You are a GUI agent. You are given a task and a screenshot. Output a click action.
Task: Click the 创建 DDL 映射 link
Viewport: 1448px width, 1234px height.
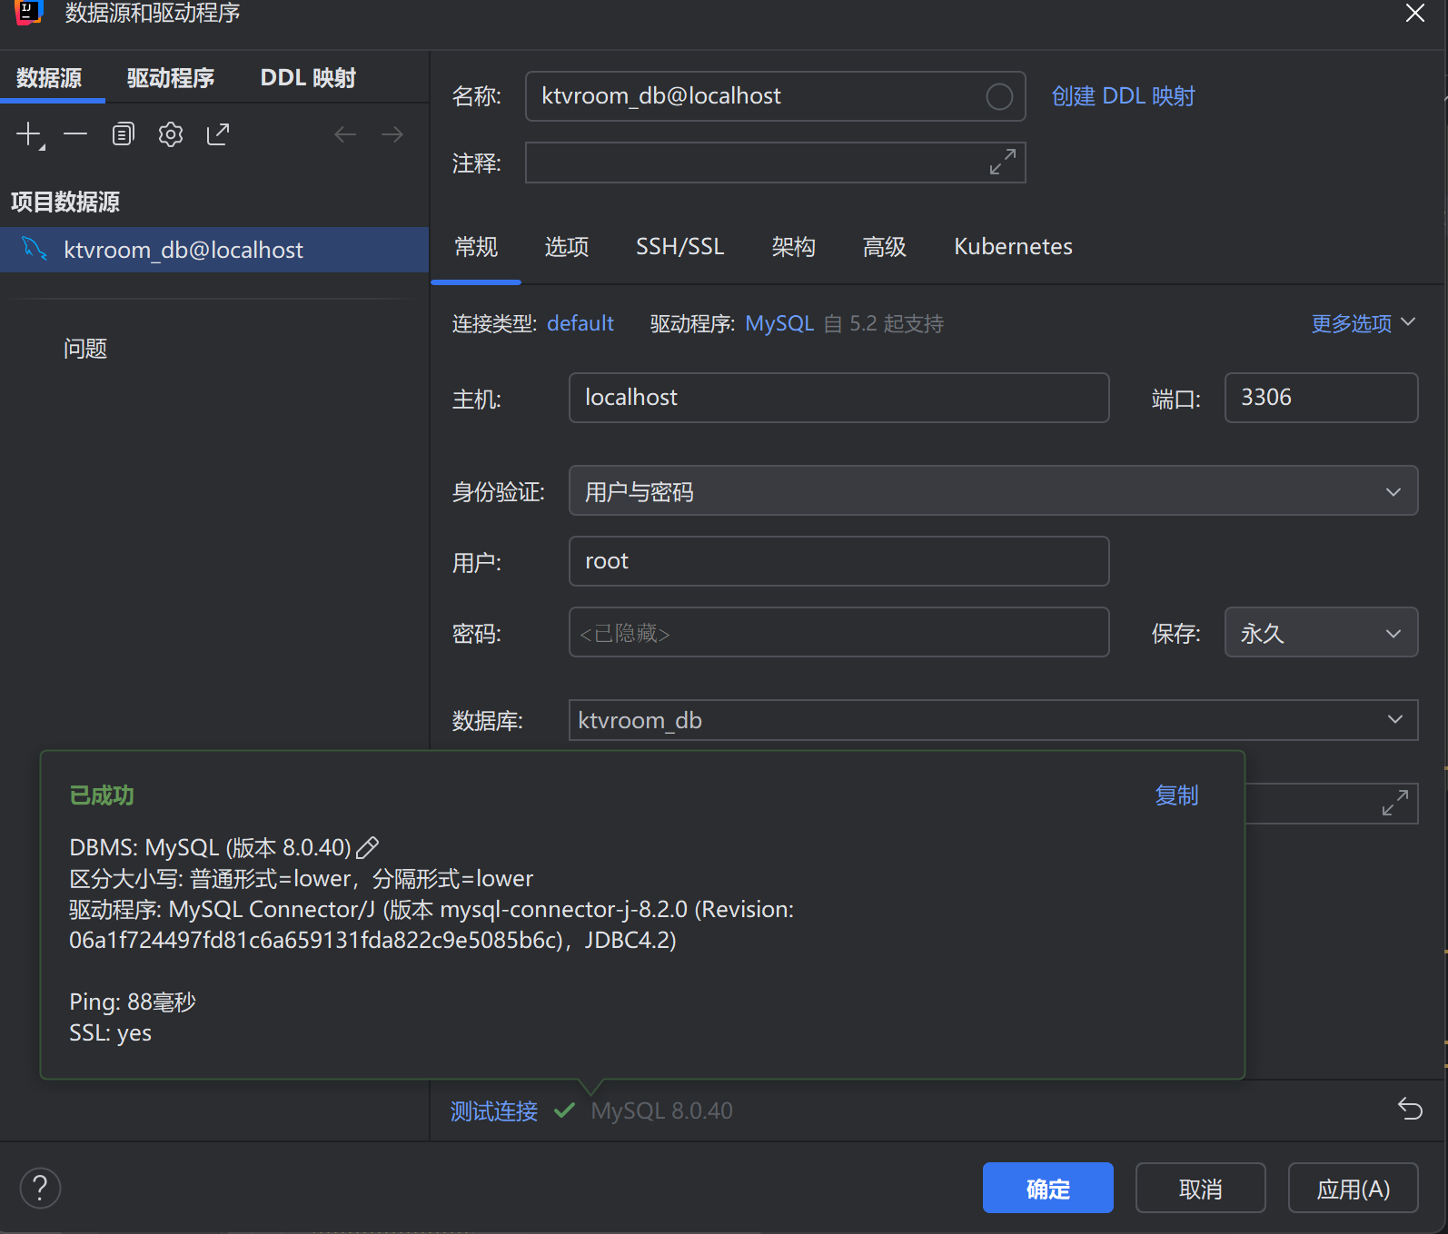(x=1123, y=96)
